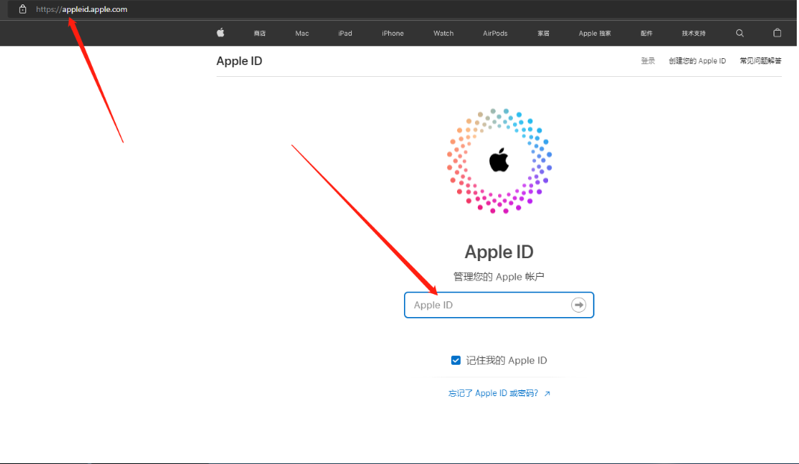Click the 登录 link
This screenshot has height=464, width=799.
[x=647, y=61]
